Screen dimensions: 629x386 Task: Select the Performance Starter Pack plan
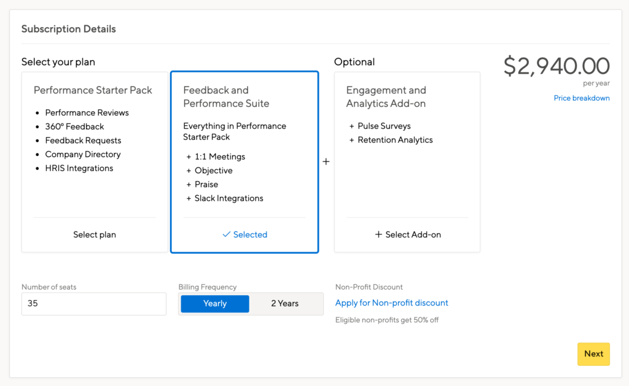(x=94, y=234)
